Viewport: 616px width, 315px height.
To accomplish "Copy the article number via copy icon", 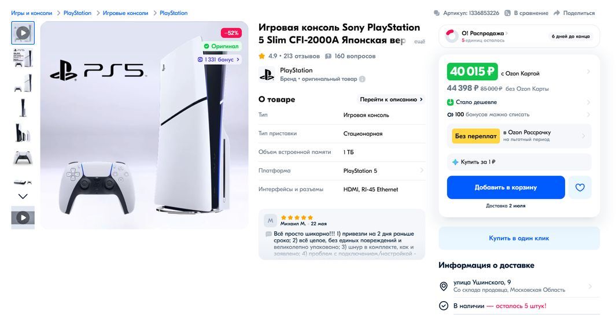I will point(437,13).
